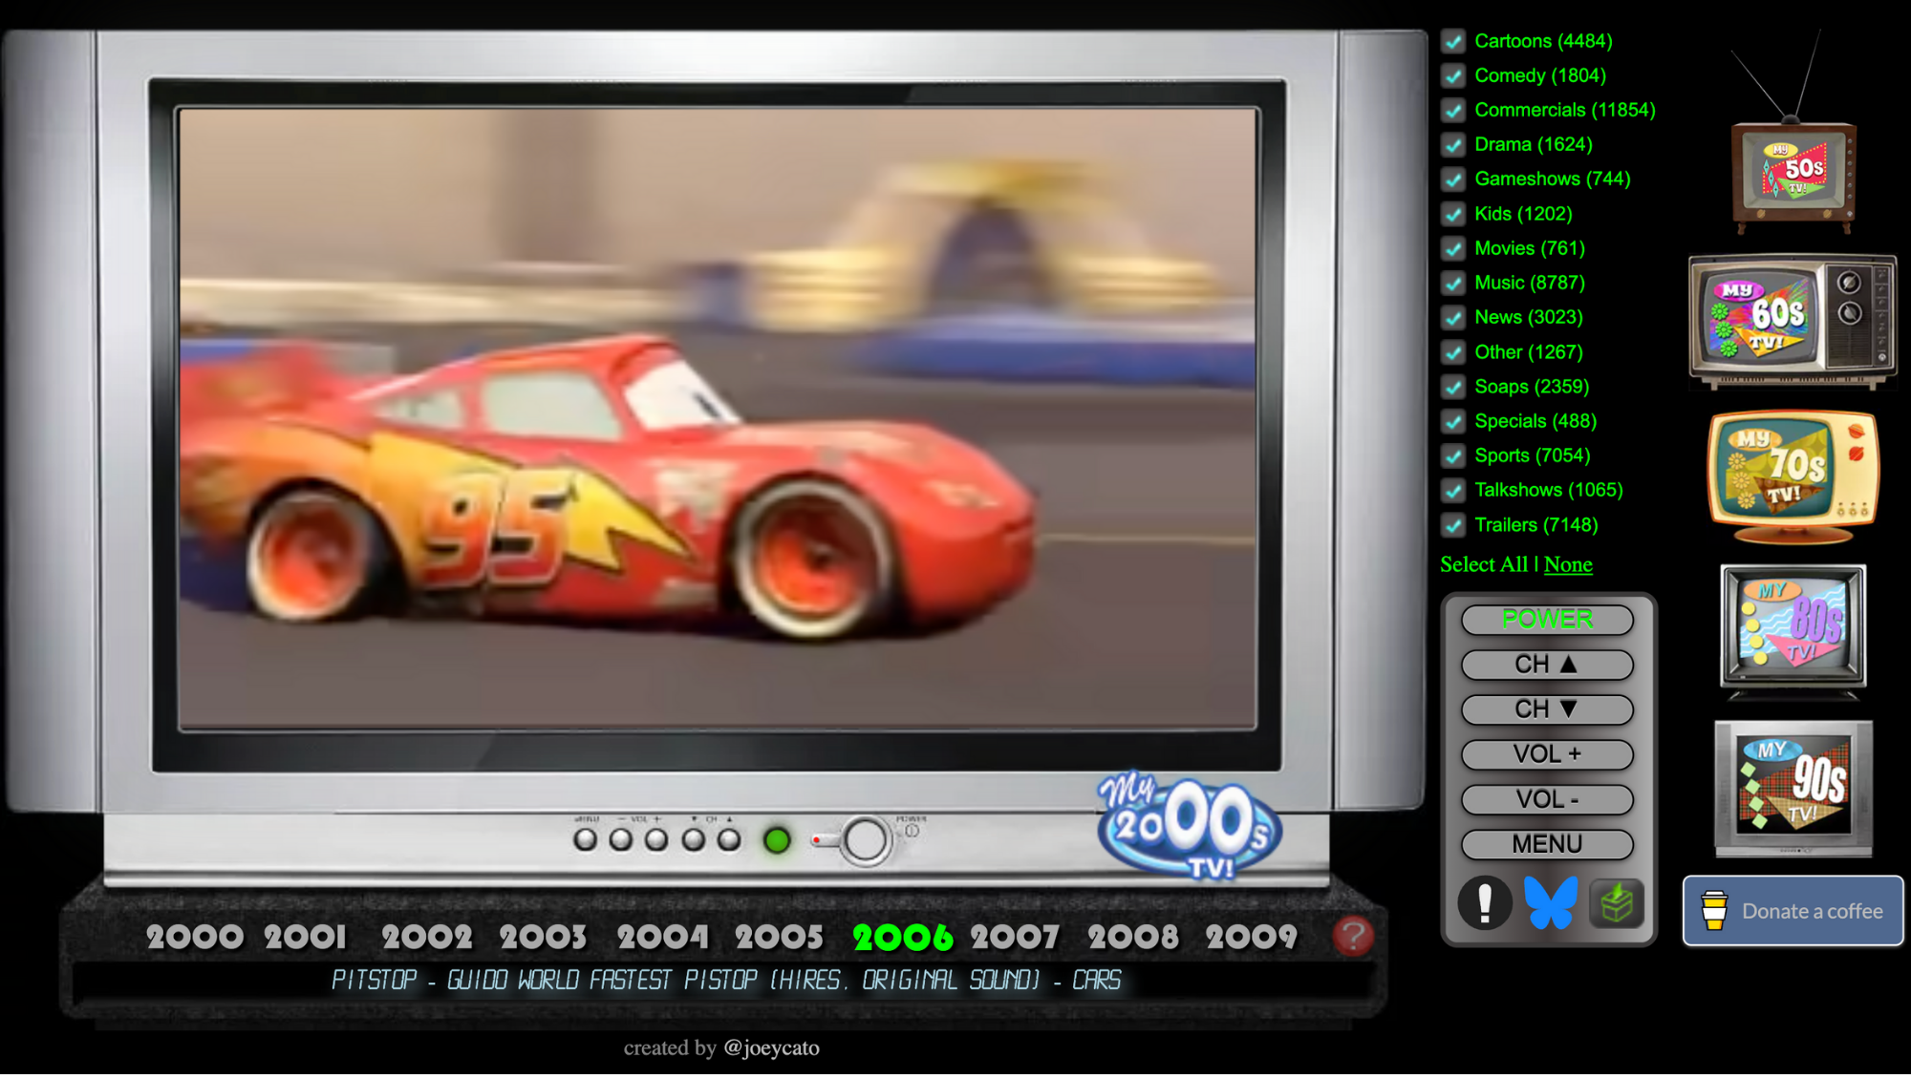This screenshot has height=1079, width=1911.
Task: Click the blue butterfly Bluesky icon
Action: tap(1550, 902)
